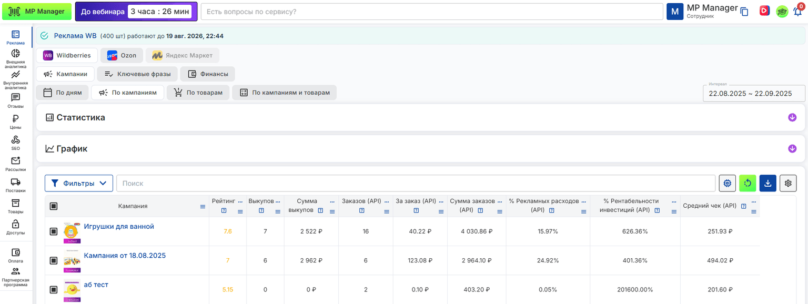Download the table with the blue button
Image resolution: width=808 pixels, height=304 pixels.
pyautogui.click(x=768, y=183)
